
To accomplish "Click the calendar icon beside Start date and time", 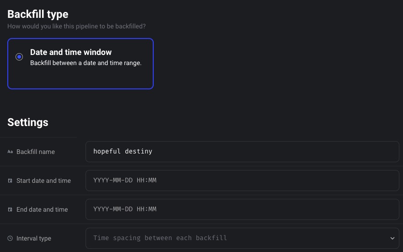I will [10, 181].
